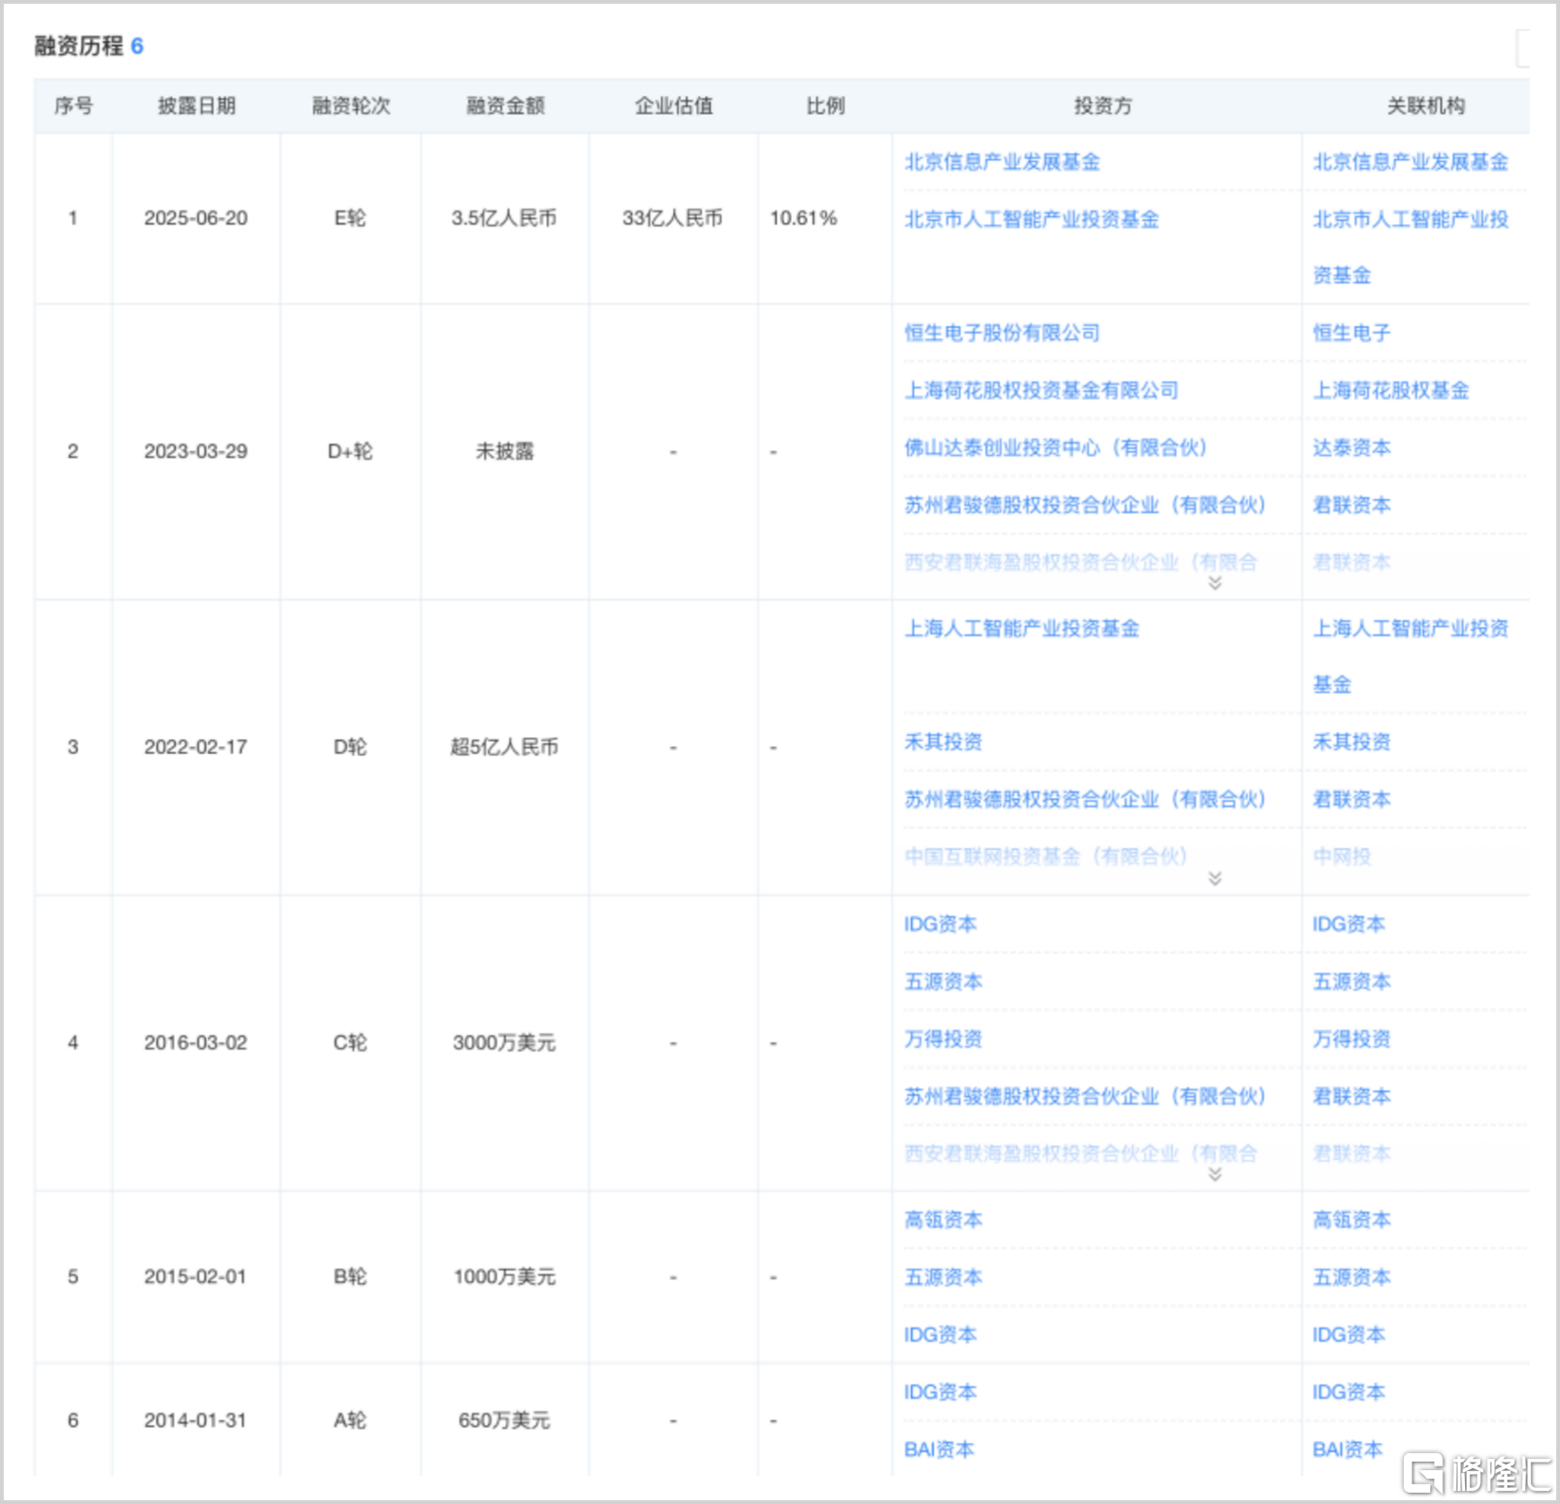Screen dimensions: 1560x1504
Task: Select the 2025-06-20 date cell
Action: coord(196,218)
